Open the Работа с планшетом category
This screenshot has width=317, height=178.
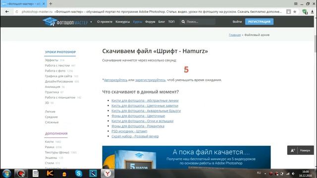click(60, 97)
